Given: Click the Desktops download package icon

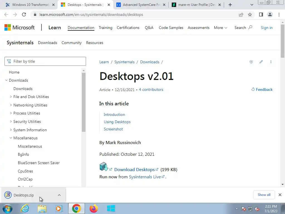Looking at the screenshot, I should (x=104, y=167).
